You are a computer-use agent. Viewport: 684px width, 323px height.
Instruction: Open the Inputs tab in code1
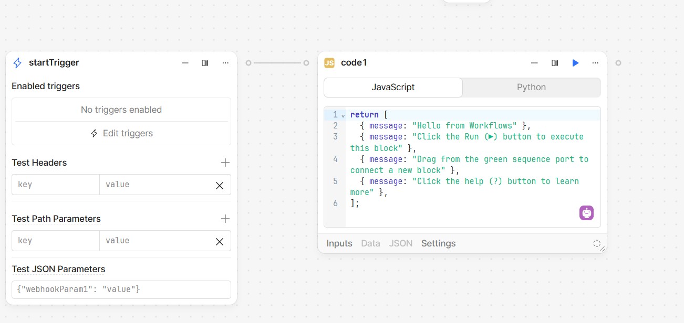coord(339,243)
